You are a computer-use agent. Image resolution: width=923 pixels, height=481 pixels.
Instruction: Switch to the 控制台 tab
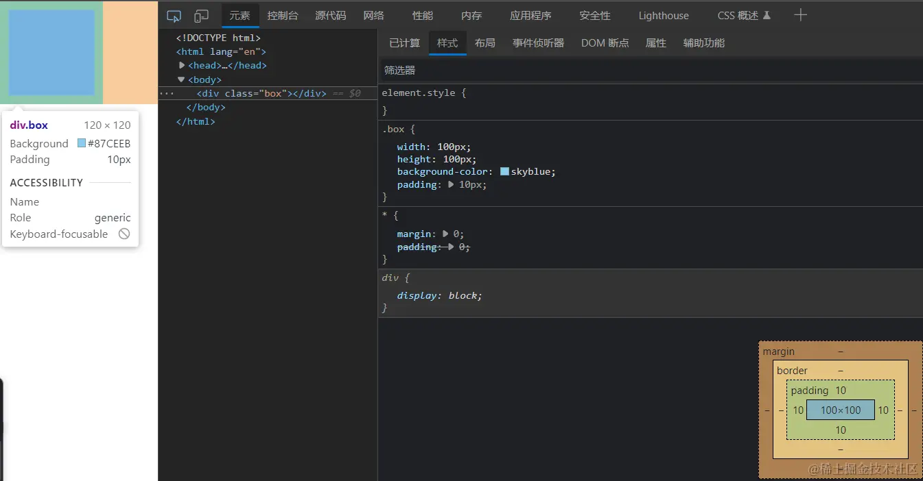[283, 15]
